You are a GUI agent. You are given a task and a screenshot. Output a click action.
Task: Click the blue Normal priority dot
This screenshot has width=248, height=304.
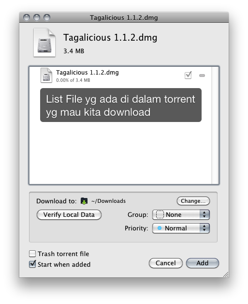tap(160, 228)
